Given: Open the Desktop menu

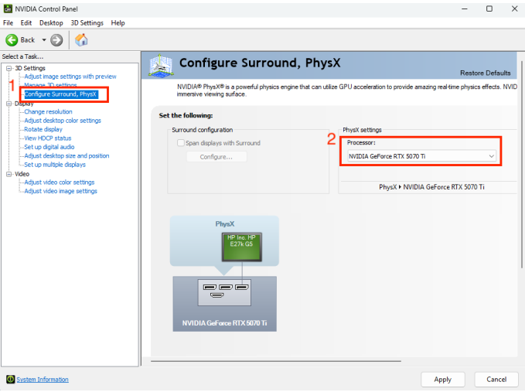Looking at the screenshot, I should tap(51, 23).
